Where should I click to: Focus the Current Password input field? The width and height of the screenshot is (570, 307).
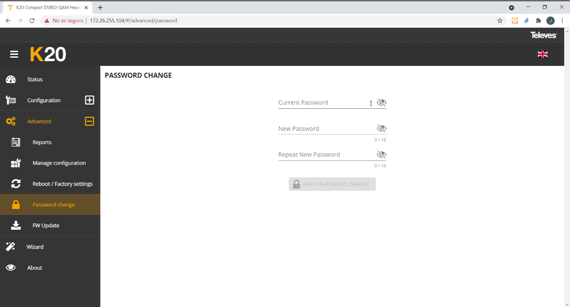(x=323, y=102)
